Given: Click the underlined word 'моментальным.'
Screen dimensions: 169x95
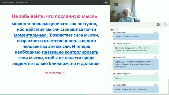Looking at the screenshot, I should click(31, 35).
